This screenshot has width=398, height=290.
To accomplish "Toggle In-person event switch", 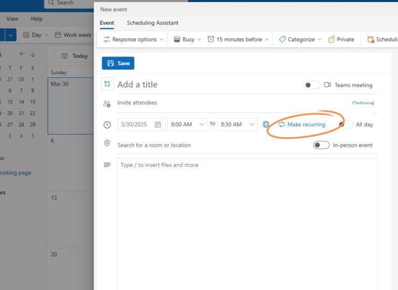I will (x=321, y=145).
